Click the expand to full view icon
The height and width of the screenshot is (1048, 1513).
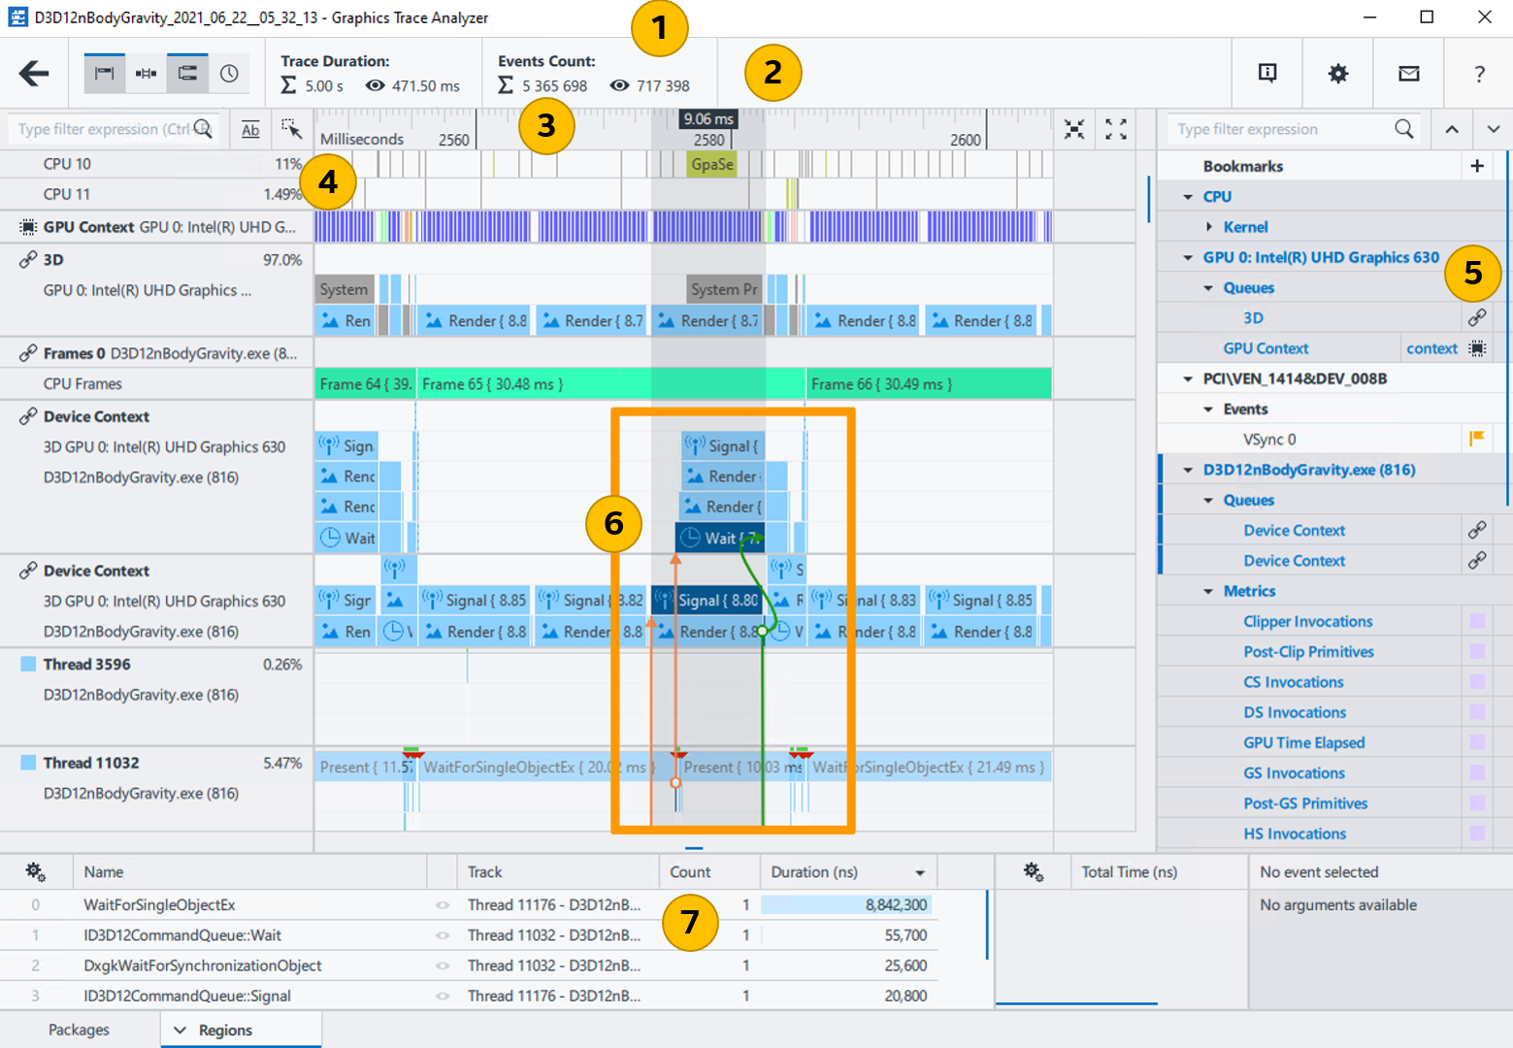[1116, 129]
